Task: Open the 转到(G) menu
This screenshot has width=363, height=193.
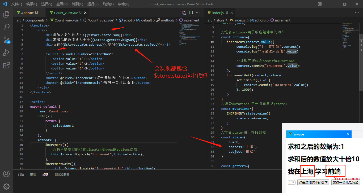Action: [x=77, y=4]
